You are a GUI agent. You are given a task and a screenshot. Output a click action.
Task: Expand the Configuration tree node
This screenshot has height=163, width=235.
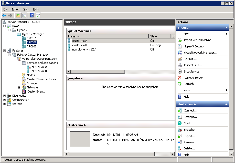click(x=5, y=100)
